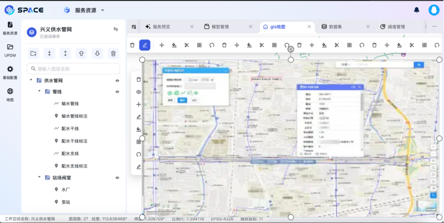Select the highlighted blue pen edit tool
The image size is (444, 223).
(145, 45)
